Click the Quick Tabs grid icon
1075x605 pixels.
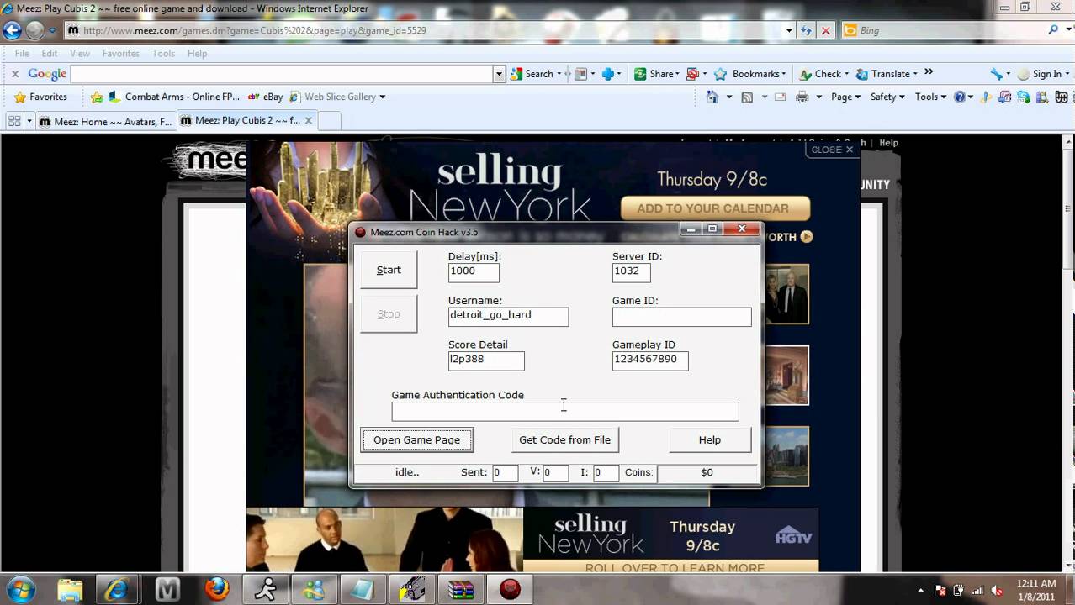(14, 121)
